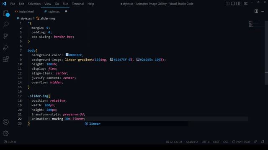
Task: Open the Search view in activity bar
Action: (6, 25)
